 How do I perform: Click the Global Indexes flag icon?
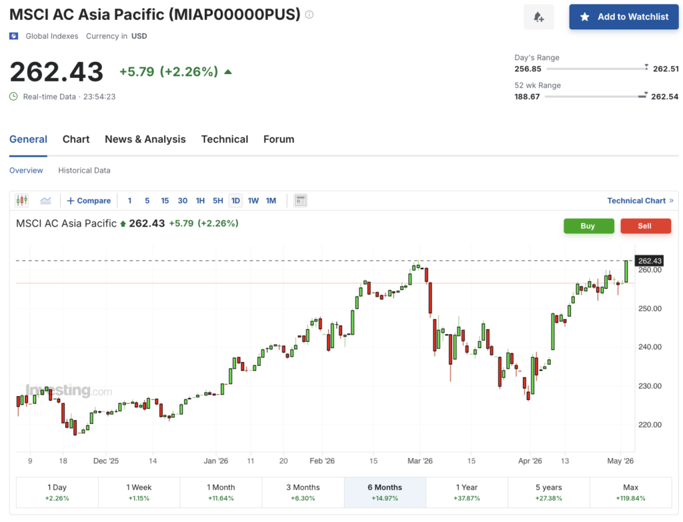coord(14,36)
